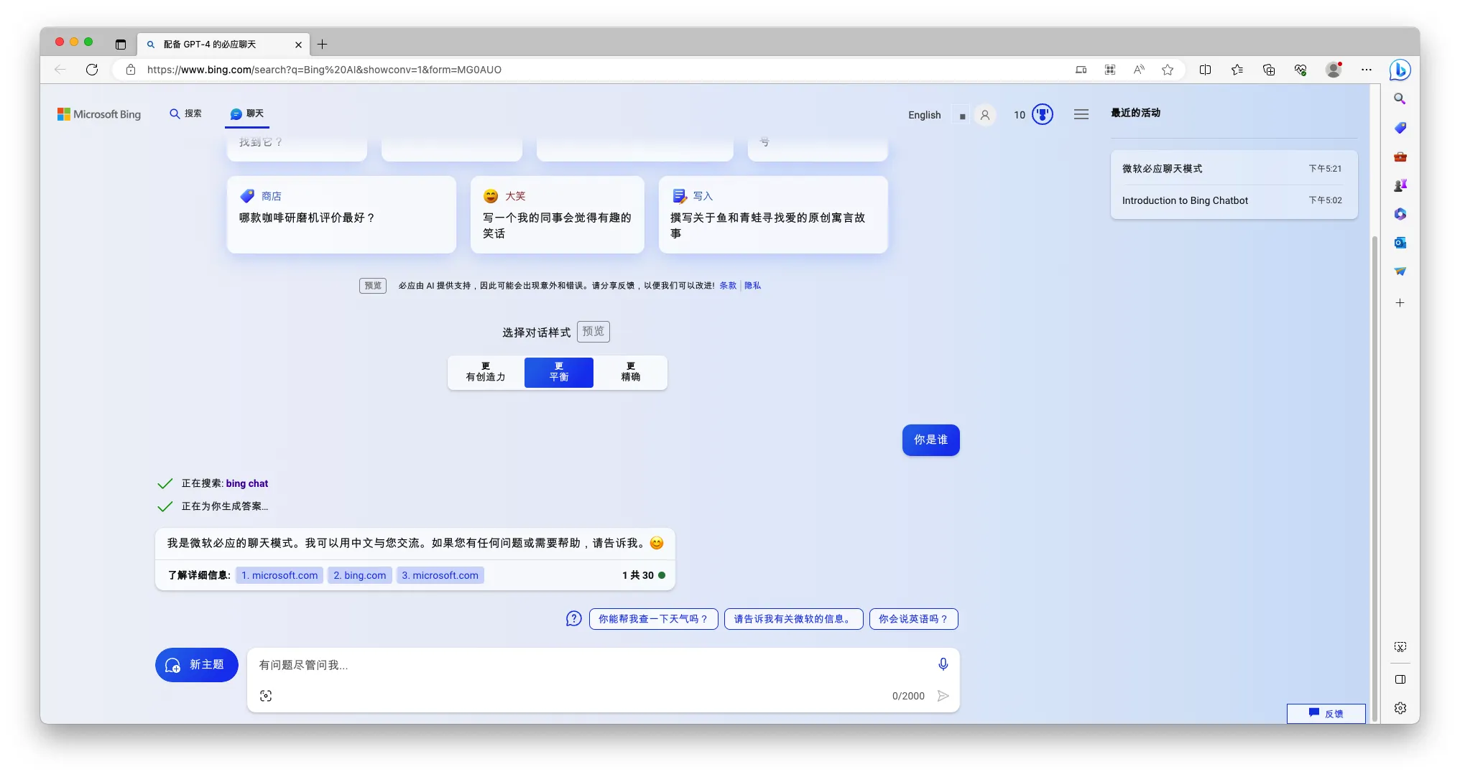This screenshot has height=777, width=1460.
Task: Open Outlook in the sidebar
Action: tap(1400, 243)
